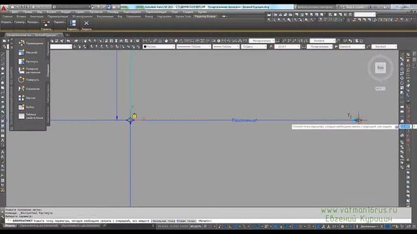Image resolution: width=417 pixels, height=234 pixels.
Task: Open the color ПоСлою dropdown
Action: click(x=159, y=47)
